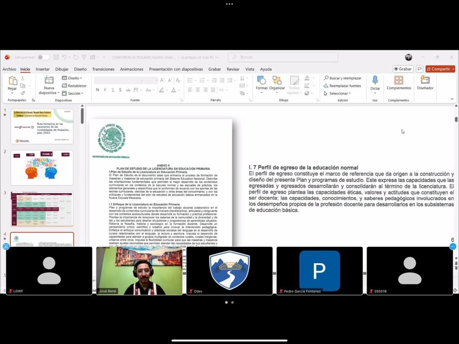Open the Formas shapes gallery

pyautogui.click(x=261, y=82)
